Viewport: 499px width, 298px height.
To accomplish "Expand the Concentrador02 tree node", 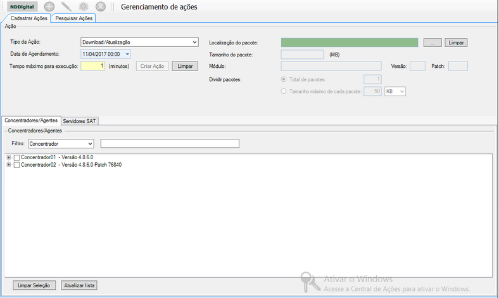I will pyautogui.click(x=9, y=165).
